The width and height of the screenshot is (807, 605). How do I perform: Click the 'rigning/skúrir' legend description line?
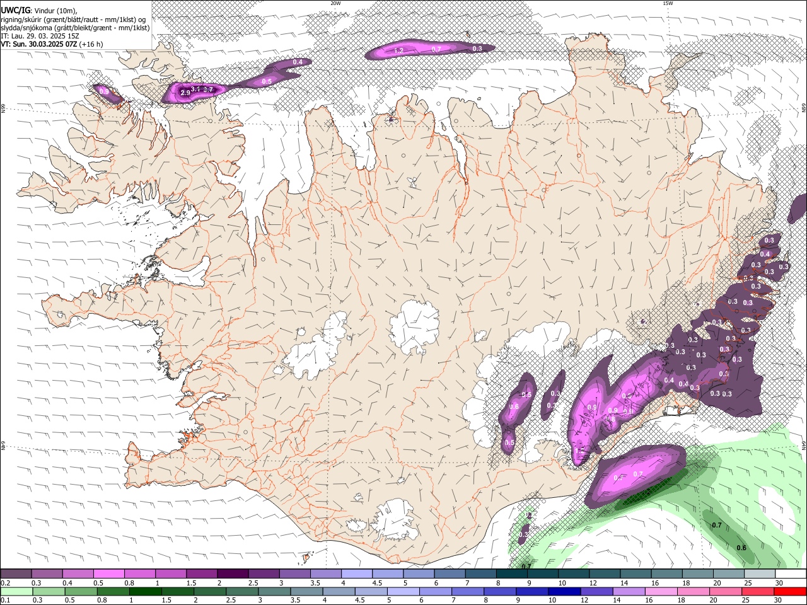73,19
